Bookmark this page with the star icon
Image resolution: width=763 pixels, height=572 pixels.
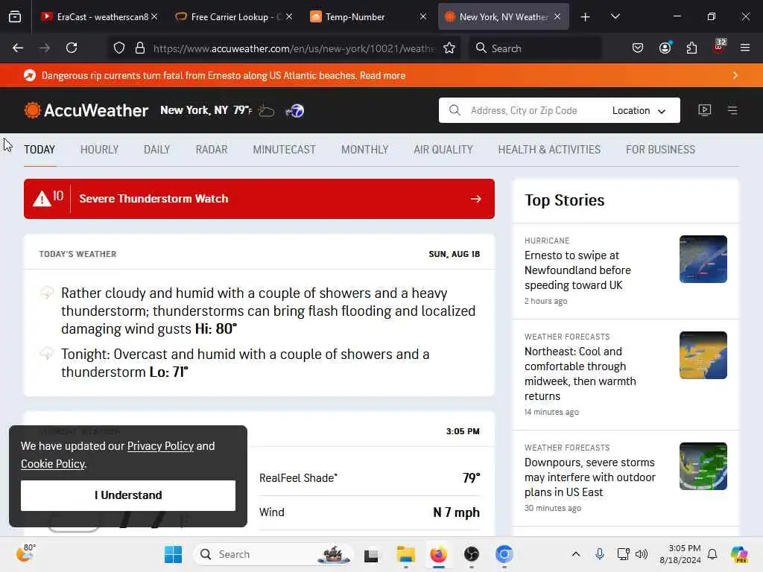pyautogui.click(x=449, y=48)
